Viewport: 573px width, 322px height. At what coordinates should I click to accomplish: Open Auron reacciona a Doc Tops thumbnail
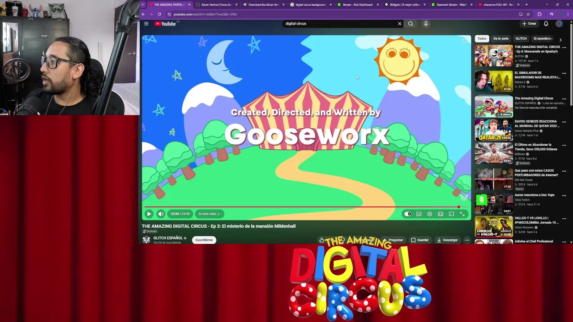click(x=494, y=203)
